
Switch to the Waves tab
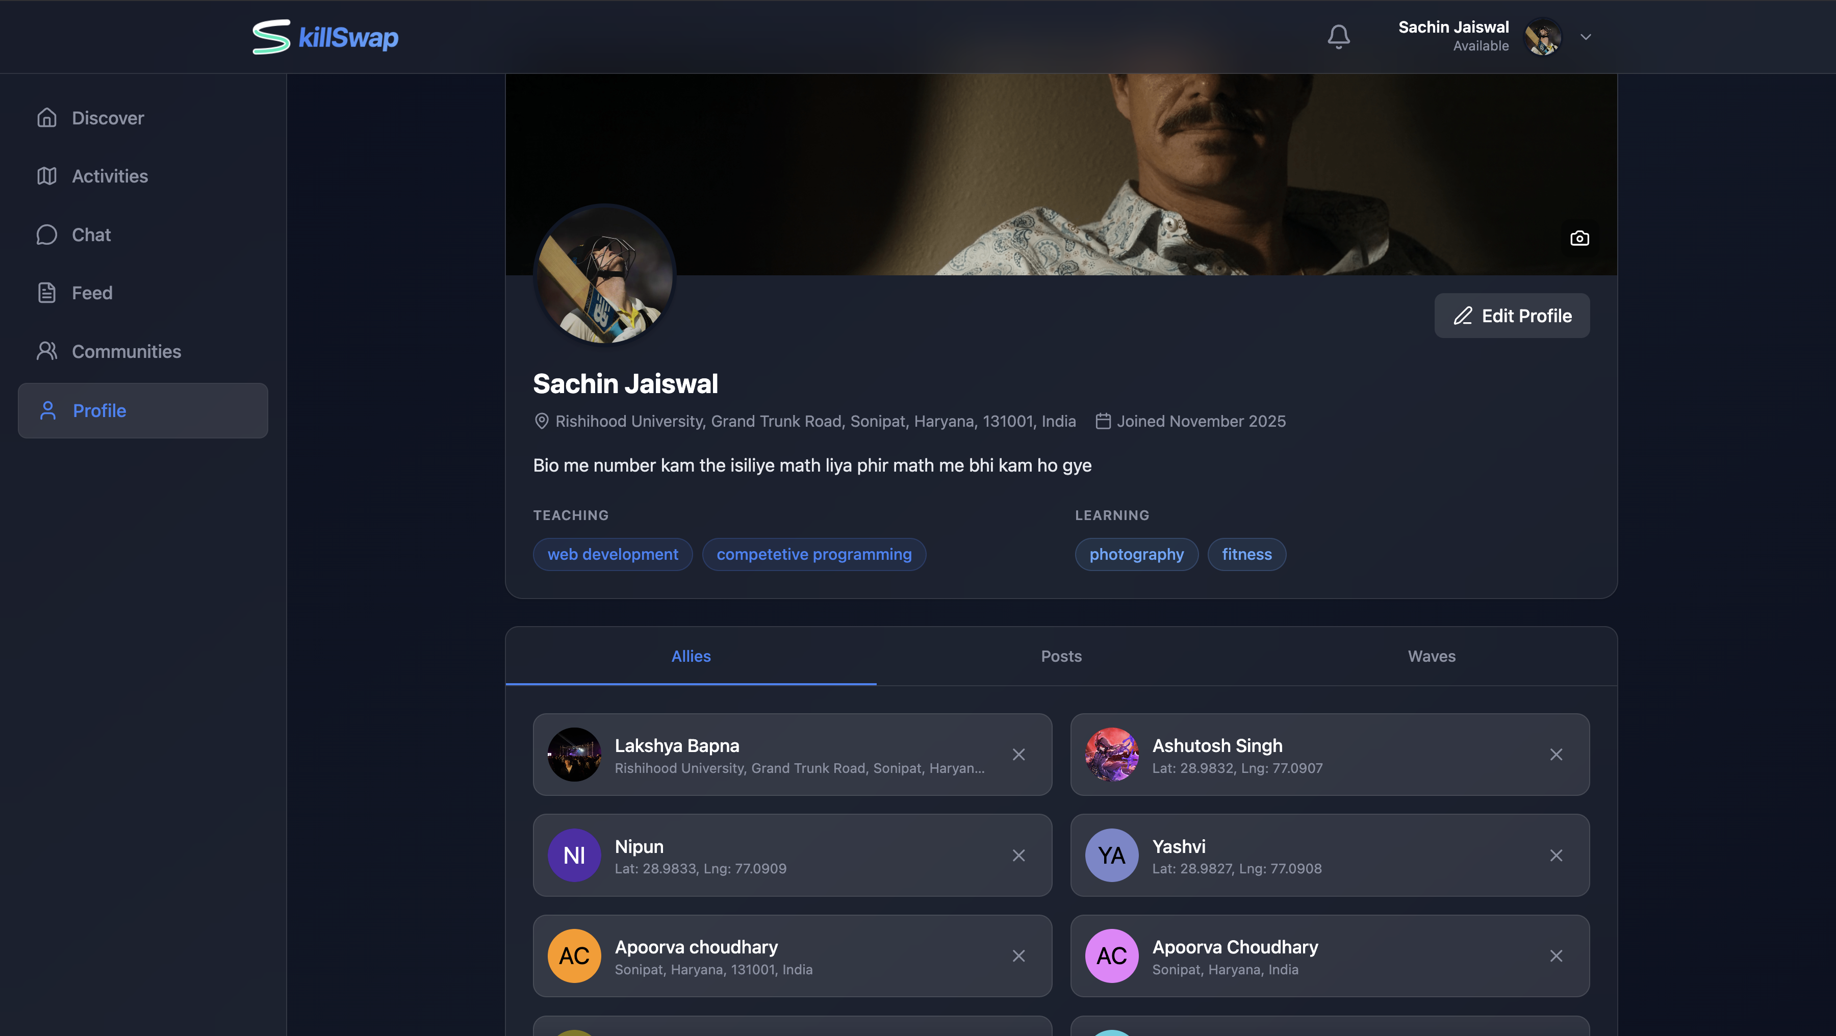(1431, 656)
